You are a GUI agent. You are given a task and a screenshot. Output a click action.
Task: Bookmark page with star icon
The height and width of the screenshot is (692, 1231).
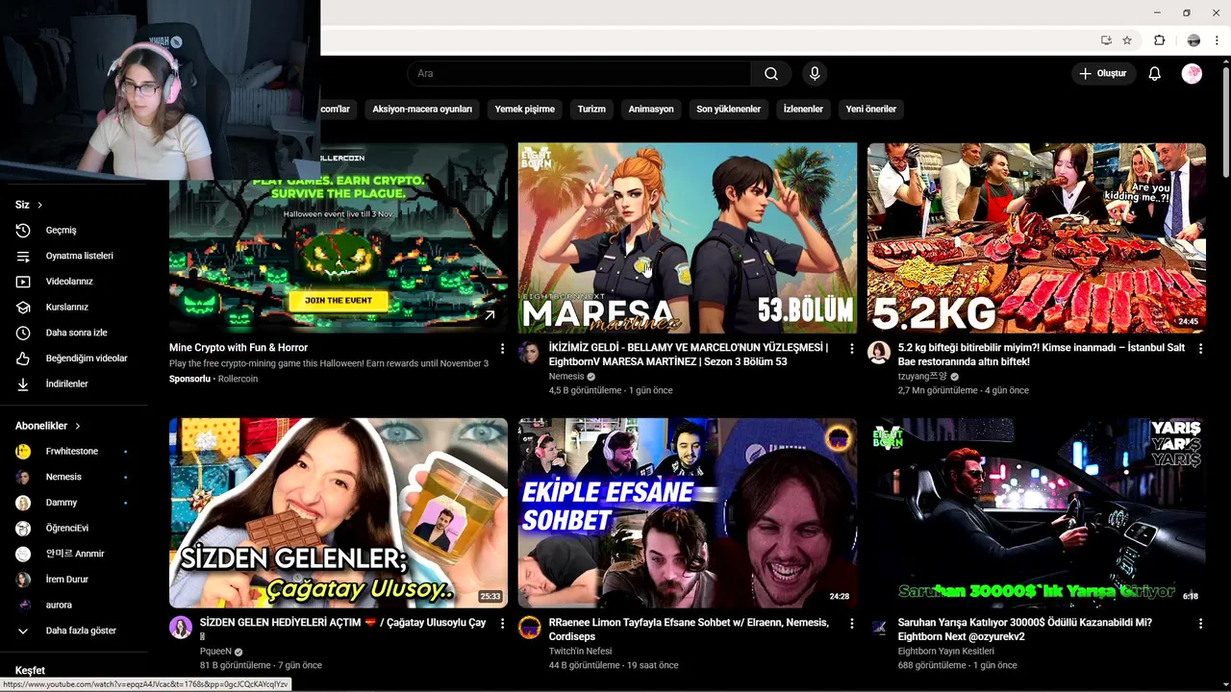[1127, 40]
